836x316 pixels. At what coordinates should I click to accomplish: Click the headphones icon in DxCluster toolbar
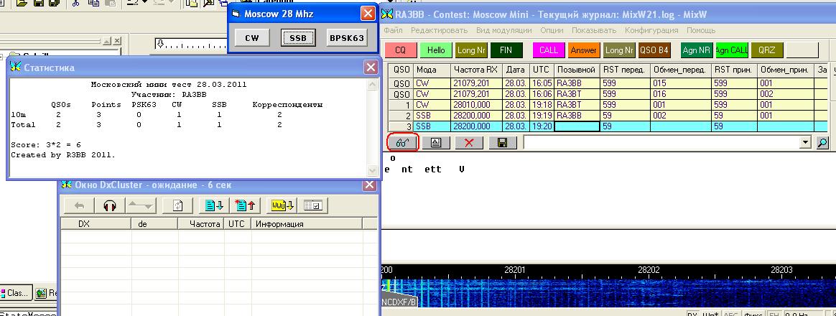(x=109, y=205)
